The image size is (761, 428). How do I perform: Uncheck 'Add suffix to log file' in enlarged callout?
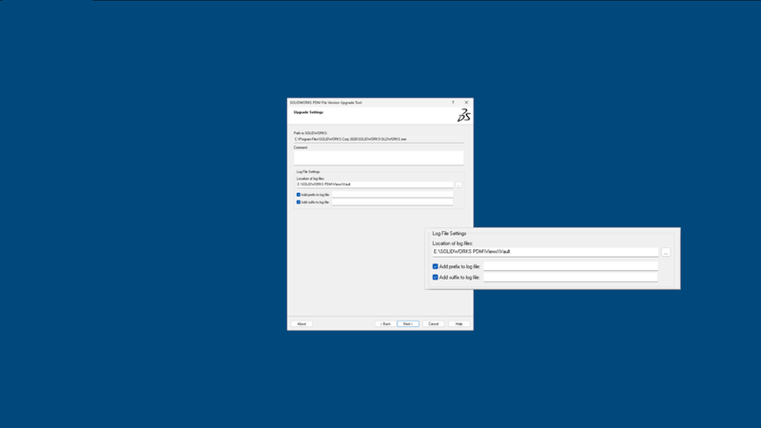436,278
